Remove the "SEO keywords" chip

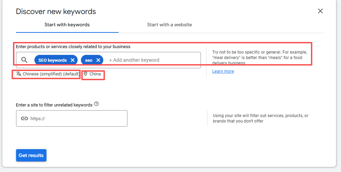(x=72, y=60)
